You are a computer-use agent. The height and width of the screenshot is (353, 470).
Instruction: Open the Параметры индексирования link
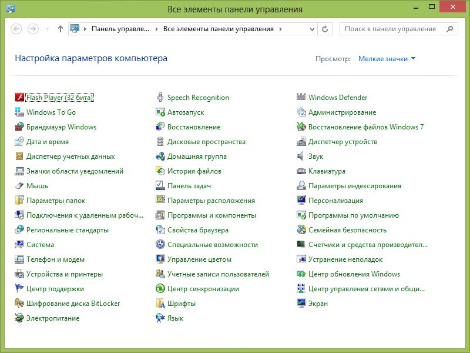355,186
